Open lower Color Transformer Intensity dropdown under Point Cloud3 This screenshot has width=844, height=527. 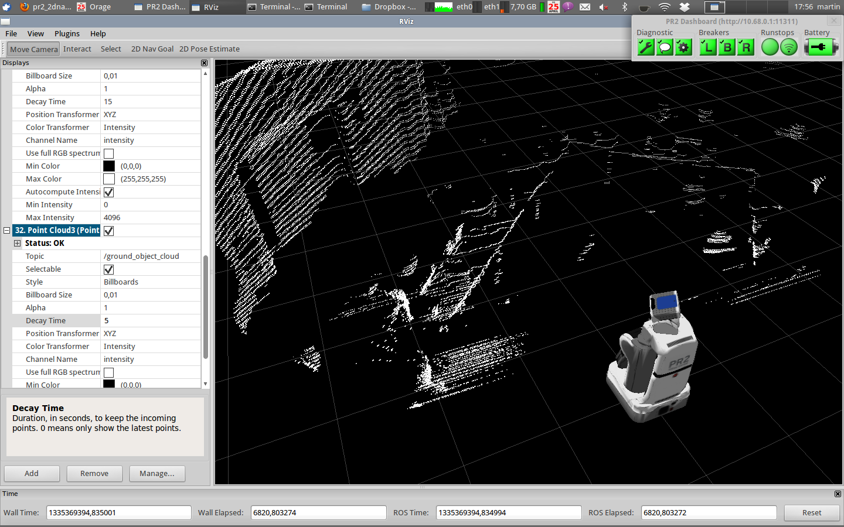click(151, 347)
